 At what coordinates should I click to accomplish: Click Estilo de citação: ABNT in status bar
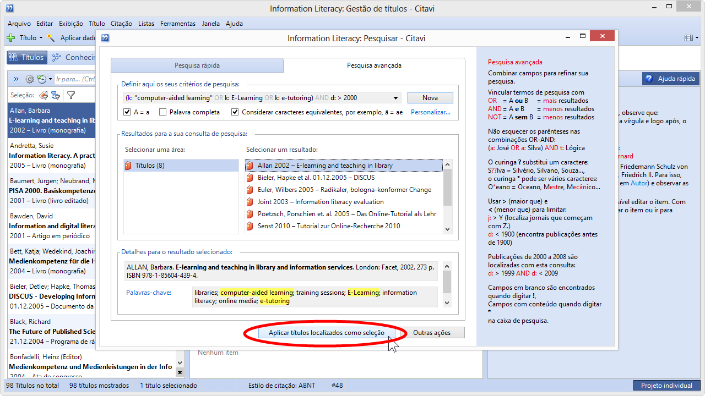281,386
